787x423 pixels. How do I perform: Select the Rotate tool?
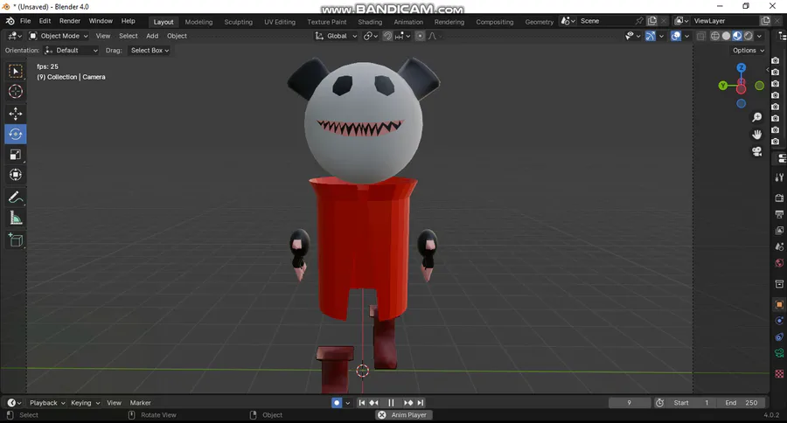pyautogui.click(x=16, y=135)
